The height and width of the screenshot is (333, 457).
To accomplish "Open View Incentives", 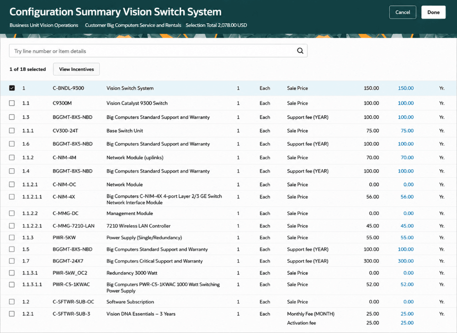I will click(x=76, y=69).
